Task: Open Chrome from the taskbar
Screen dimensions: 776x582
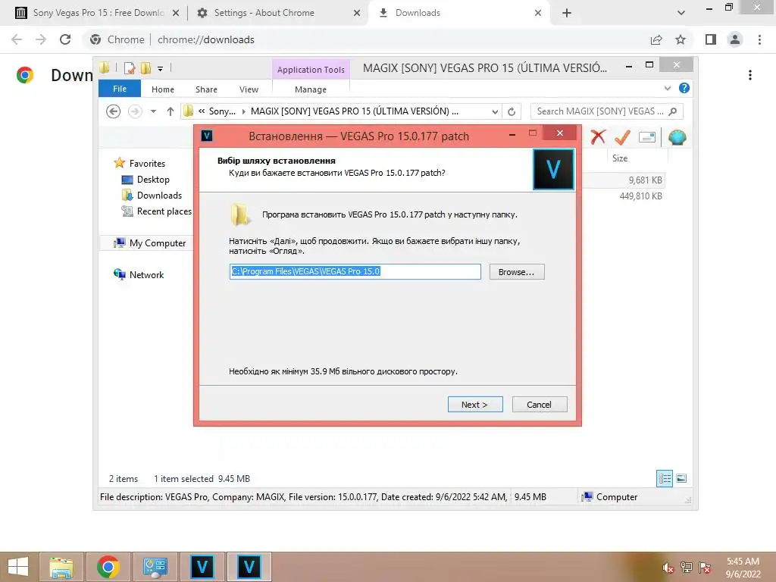Action: click(108, 567)
